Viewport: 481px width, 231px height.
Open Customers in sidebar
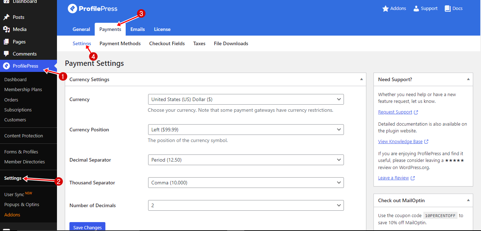pyautogui.click(x=15, y=120)
